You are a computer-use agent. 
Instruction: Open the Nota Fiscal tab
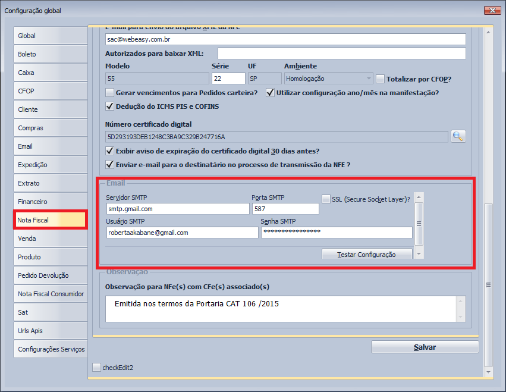coord(51,220)
